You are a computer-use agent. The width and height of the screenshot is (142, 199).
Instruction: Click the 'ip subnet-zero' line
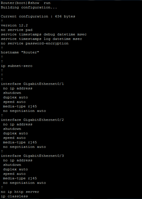click(x=17, y=66)
